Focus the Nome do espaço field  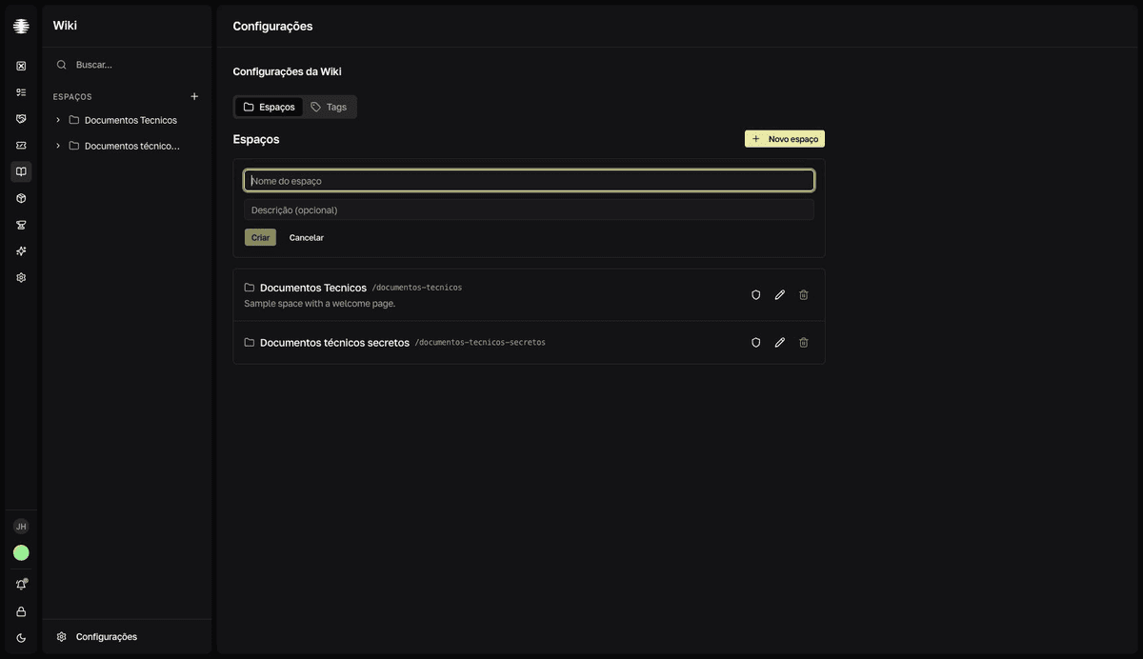coord(529,181)
